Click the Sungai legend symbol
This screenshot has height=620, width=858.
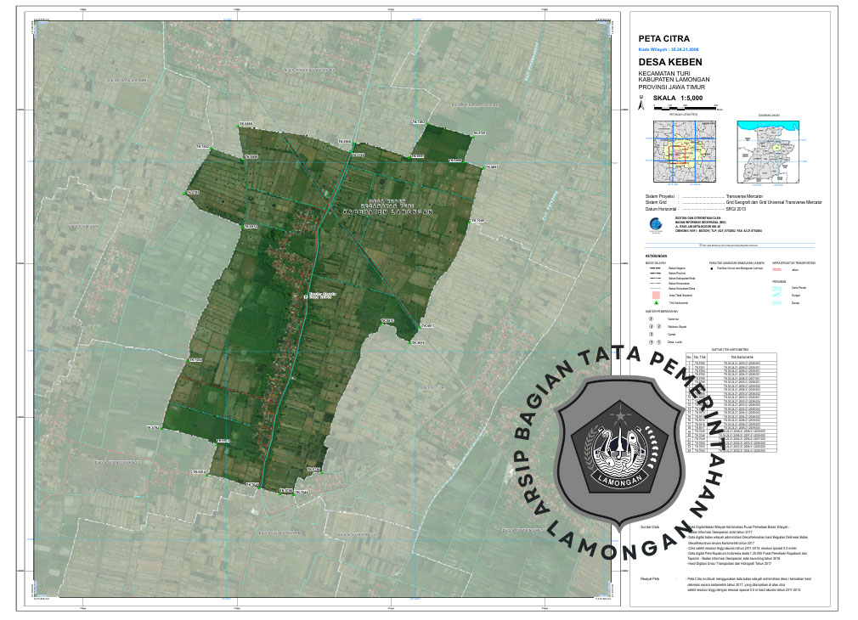(x=777, y=296)
